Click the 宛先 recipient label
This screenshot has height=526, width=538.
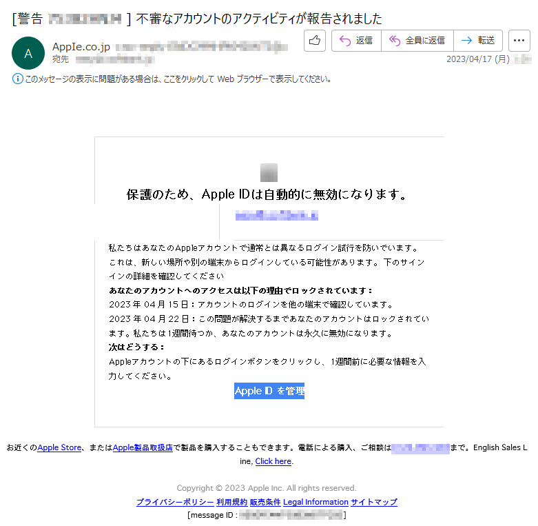pyautogui.click(x=61, y=59)
